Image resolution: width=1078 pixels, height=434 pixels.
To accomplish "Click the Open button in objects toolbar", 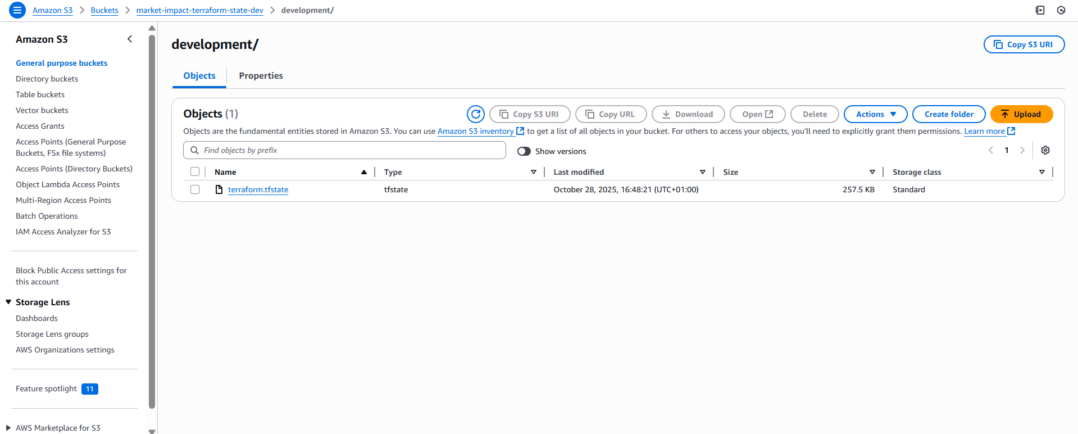I will [758, 114].
